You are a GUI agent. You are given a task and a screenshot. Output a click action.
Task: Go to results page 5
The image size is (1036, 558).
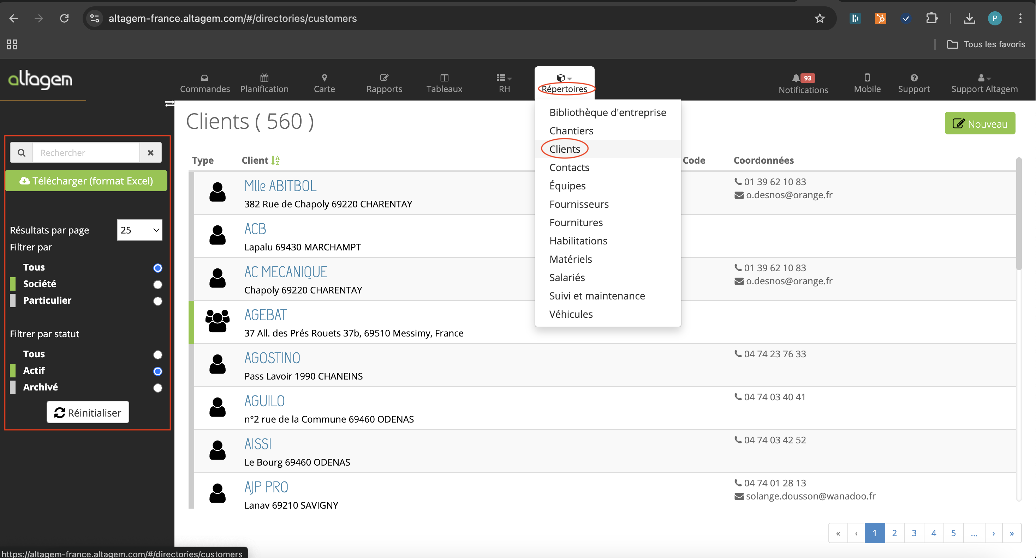pyautogui.click(x=953, y=533)
